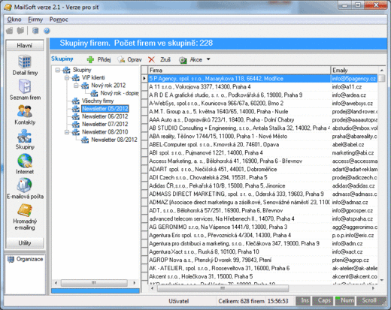Image resolution: width=391 pixels, height=310 pixels.
Task: Click Celkem: 628 firem status text
Action: (241, 301)
